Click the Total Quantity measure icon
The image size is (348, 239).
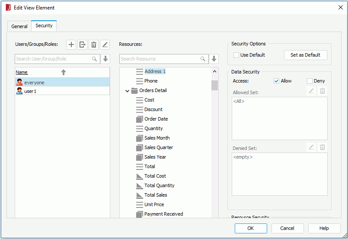140,186
